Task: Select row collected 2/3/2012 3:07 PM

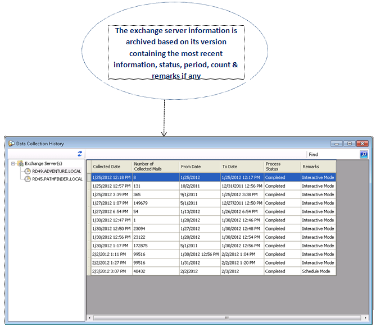Action: (214, 271)
